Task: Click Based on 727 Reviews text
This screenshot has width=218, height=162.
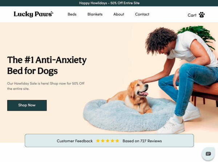Action: click(142, 141)
